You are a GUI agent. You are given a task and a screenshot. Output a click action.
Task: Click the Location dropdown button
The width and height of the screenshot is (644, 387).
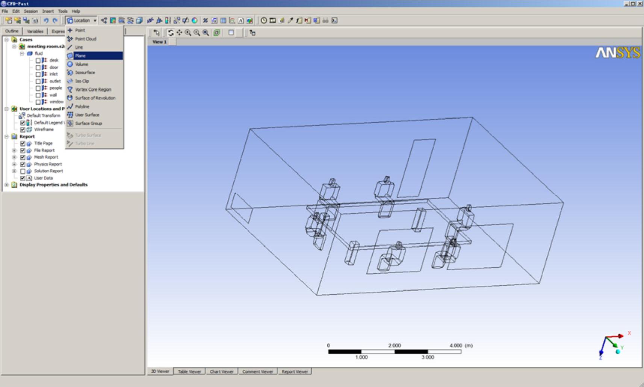[82, 21]
